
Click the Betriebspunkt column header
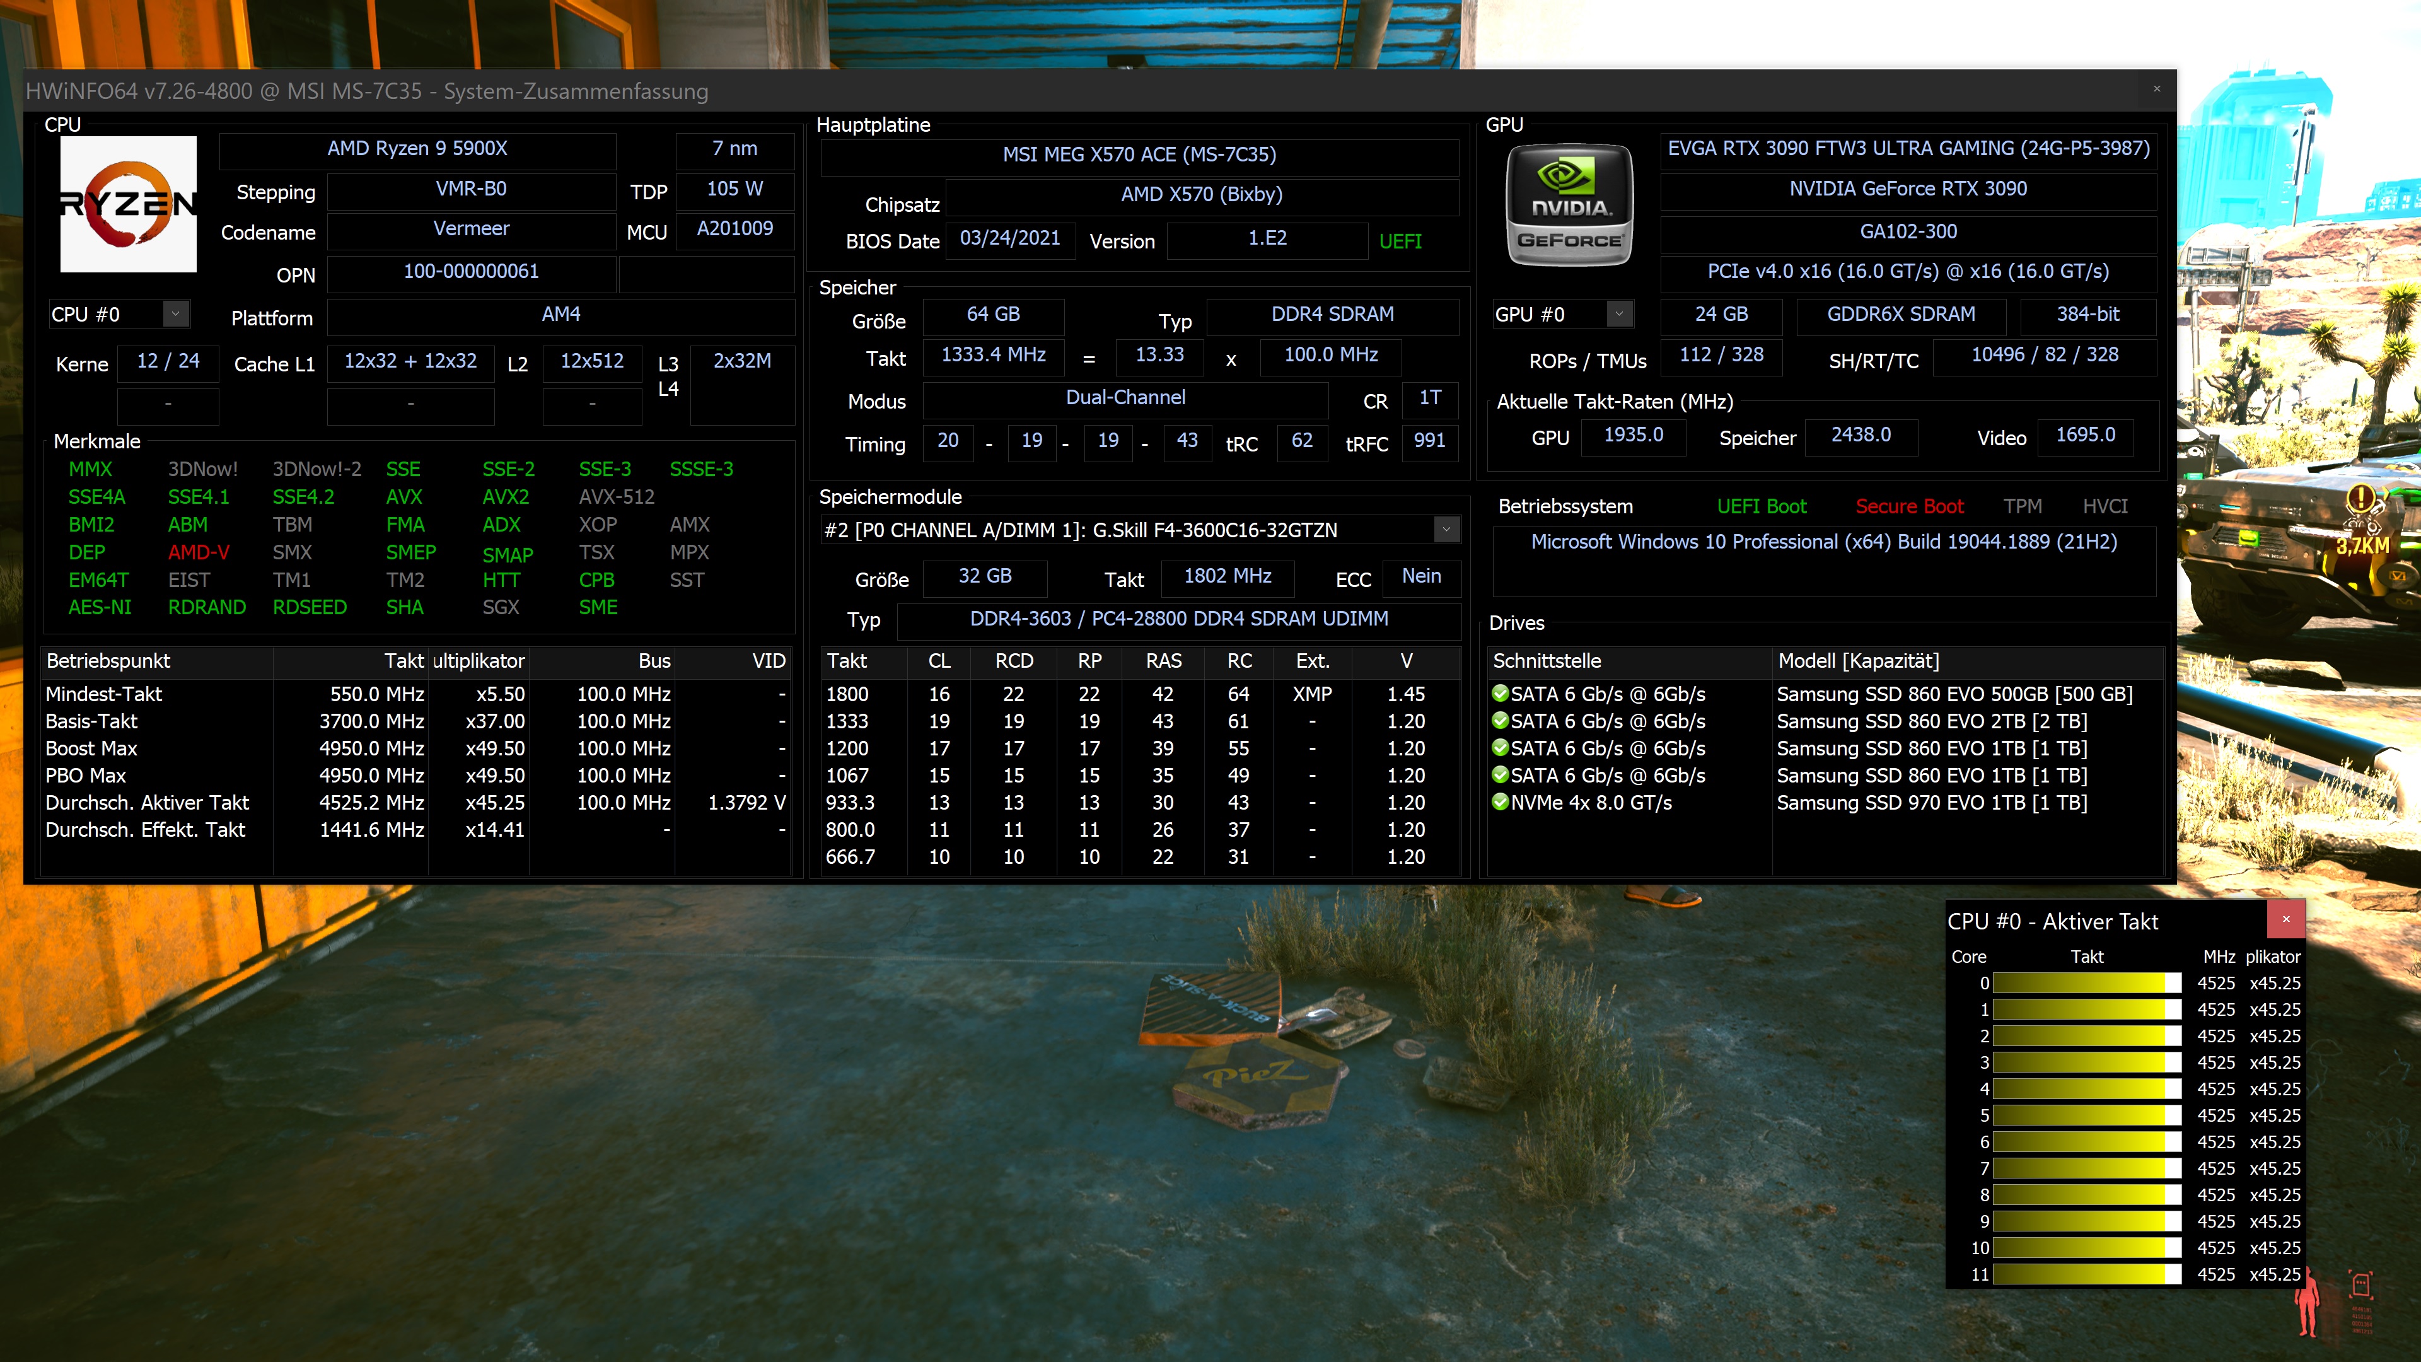(x=109, y=661)
